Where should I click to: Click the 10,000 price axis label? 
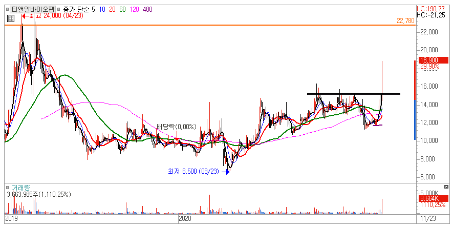[x=429, y=141]
